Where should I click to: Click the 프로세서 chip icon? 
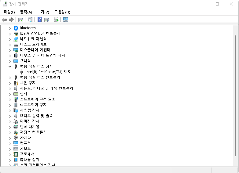pyautogui.click(x=16, y=154)
